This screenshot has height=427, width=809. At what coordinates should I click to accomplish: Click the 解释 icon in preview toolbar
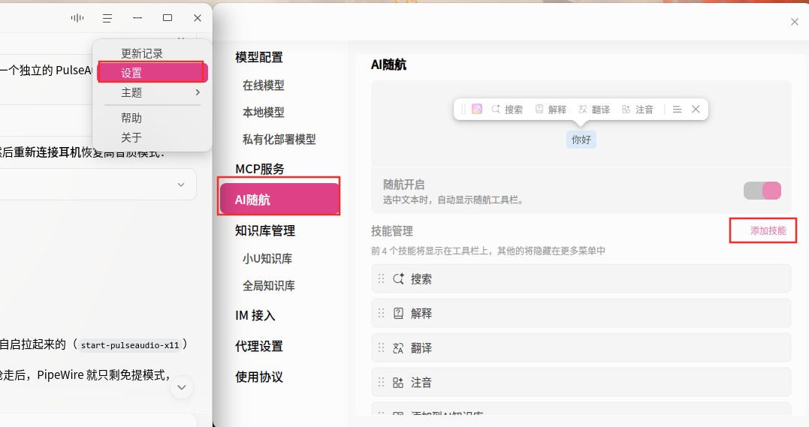[x=539, y=110]
